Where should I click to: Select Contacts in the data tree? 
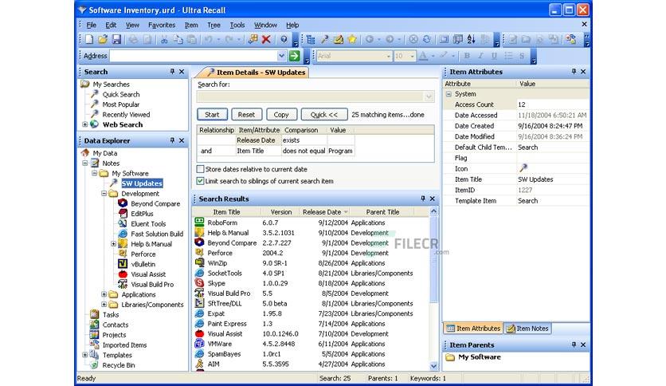click(115, 325)
